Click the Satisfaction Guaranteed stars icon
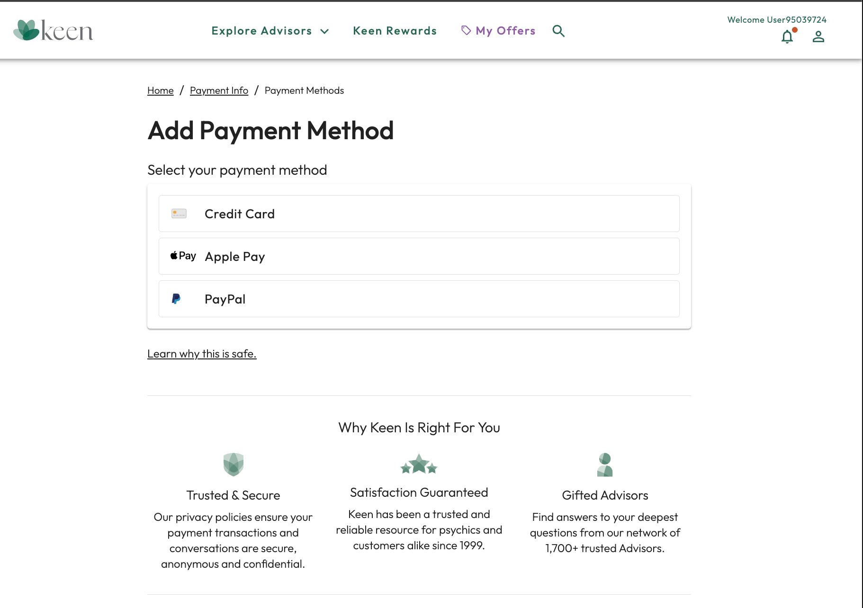This screenshot has width=863, height=608. [x=419, y=464]
